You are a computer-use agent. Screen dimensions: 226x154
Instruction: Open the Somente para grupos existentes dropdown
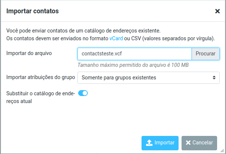pos(149,78)
